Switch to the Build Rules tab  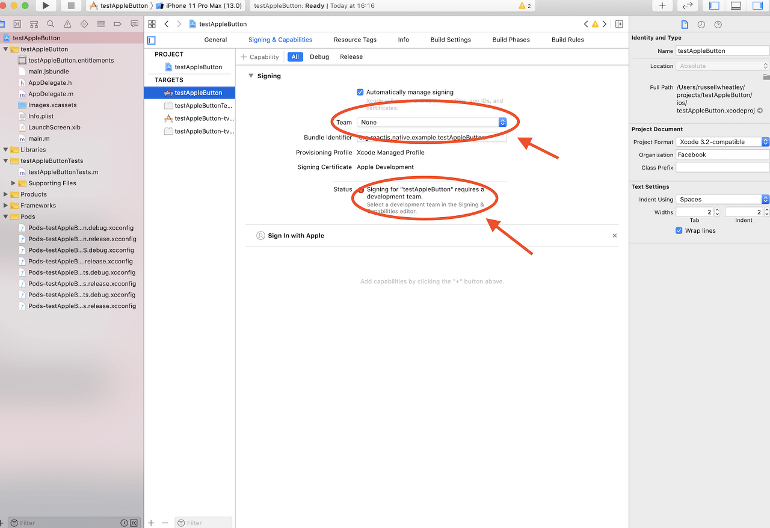click(x=568, y=40)
